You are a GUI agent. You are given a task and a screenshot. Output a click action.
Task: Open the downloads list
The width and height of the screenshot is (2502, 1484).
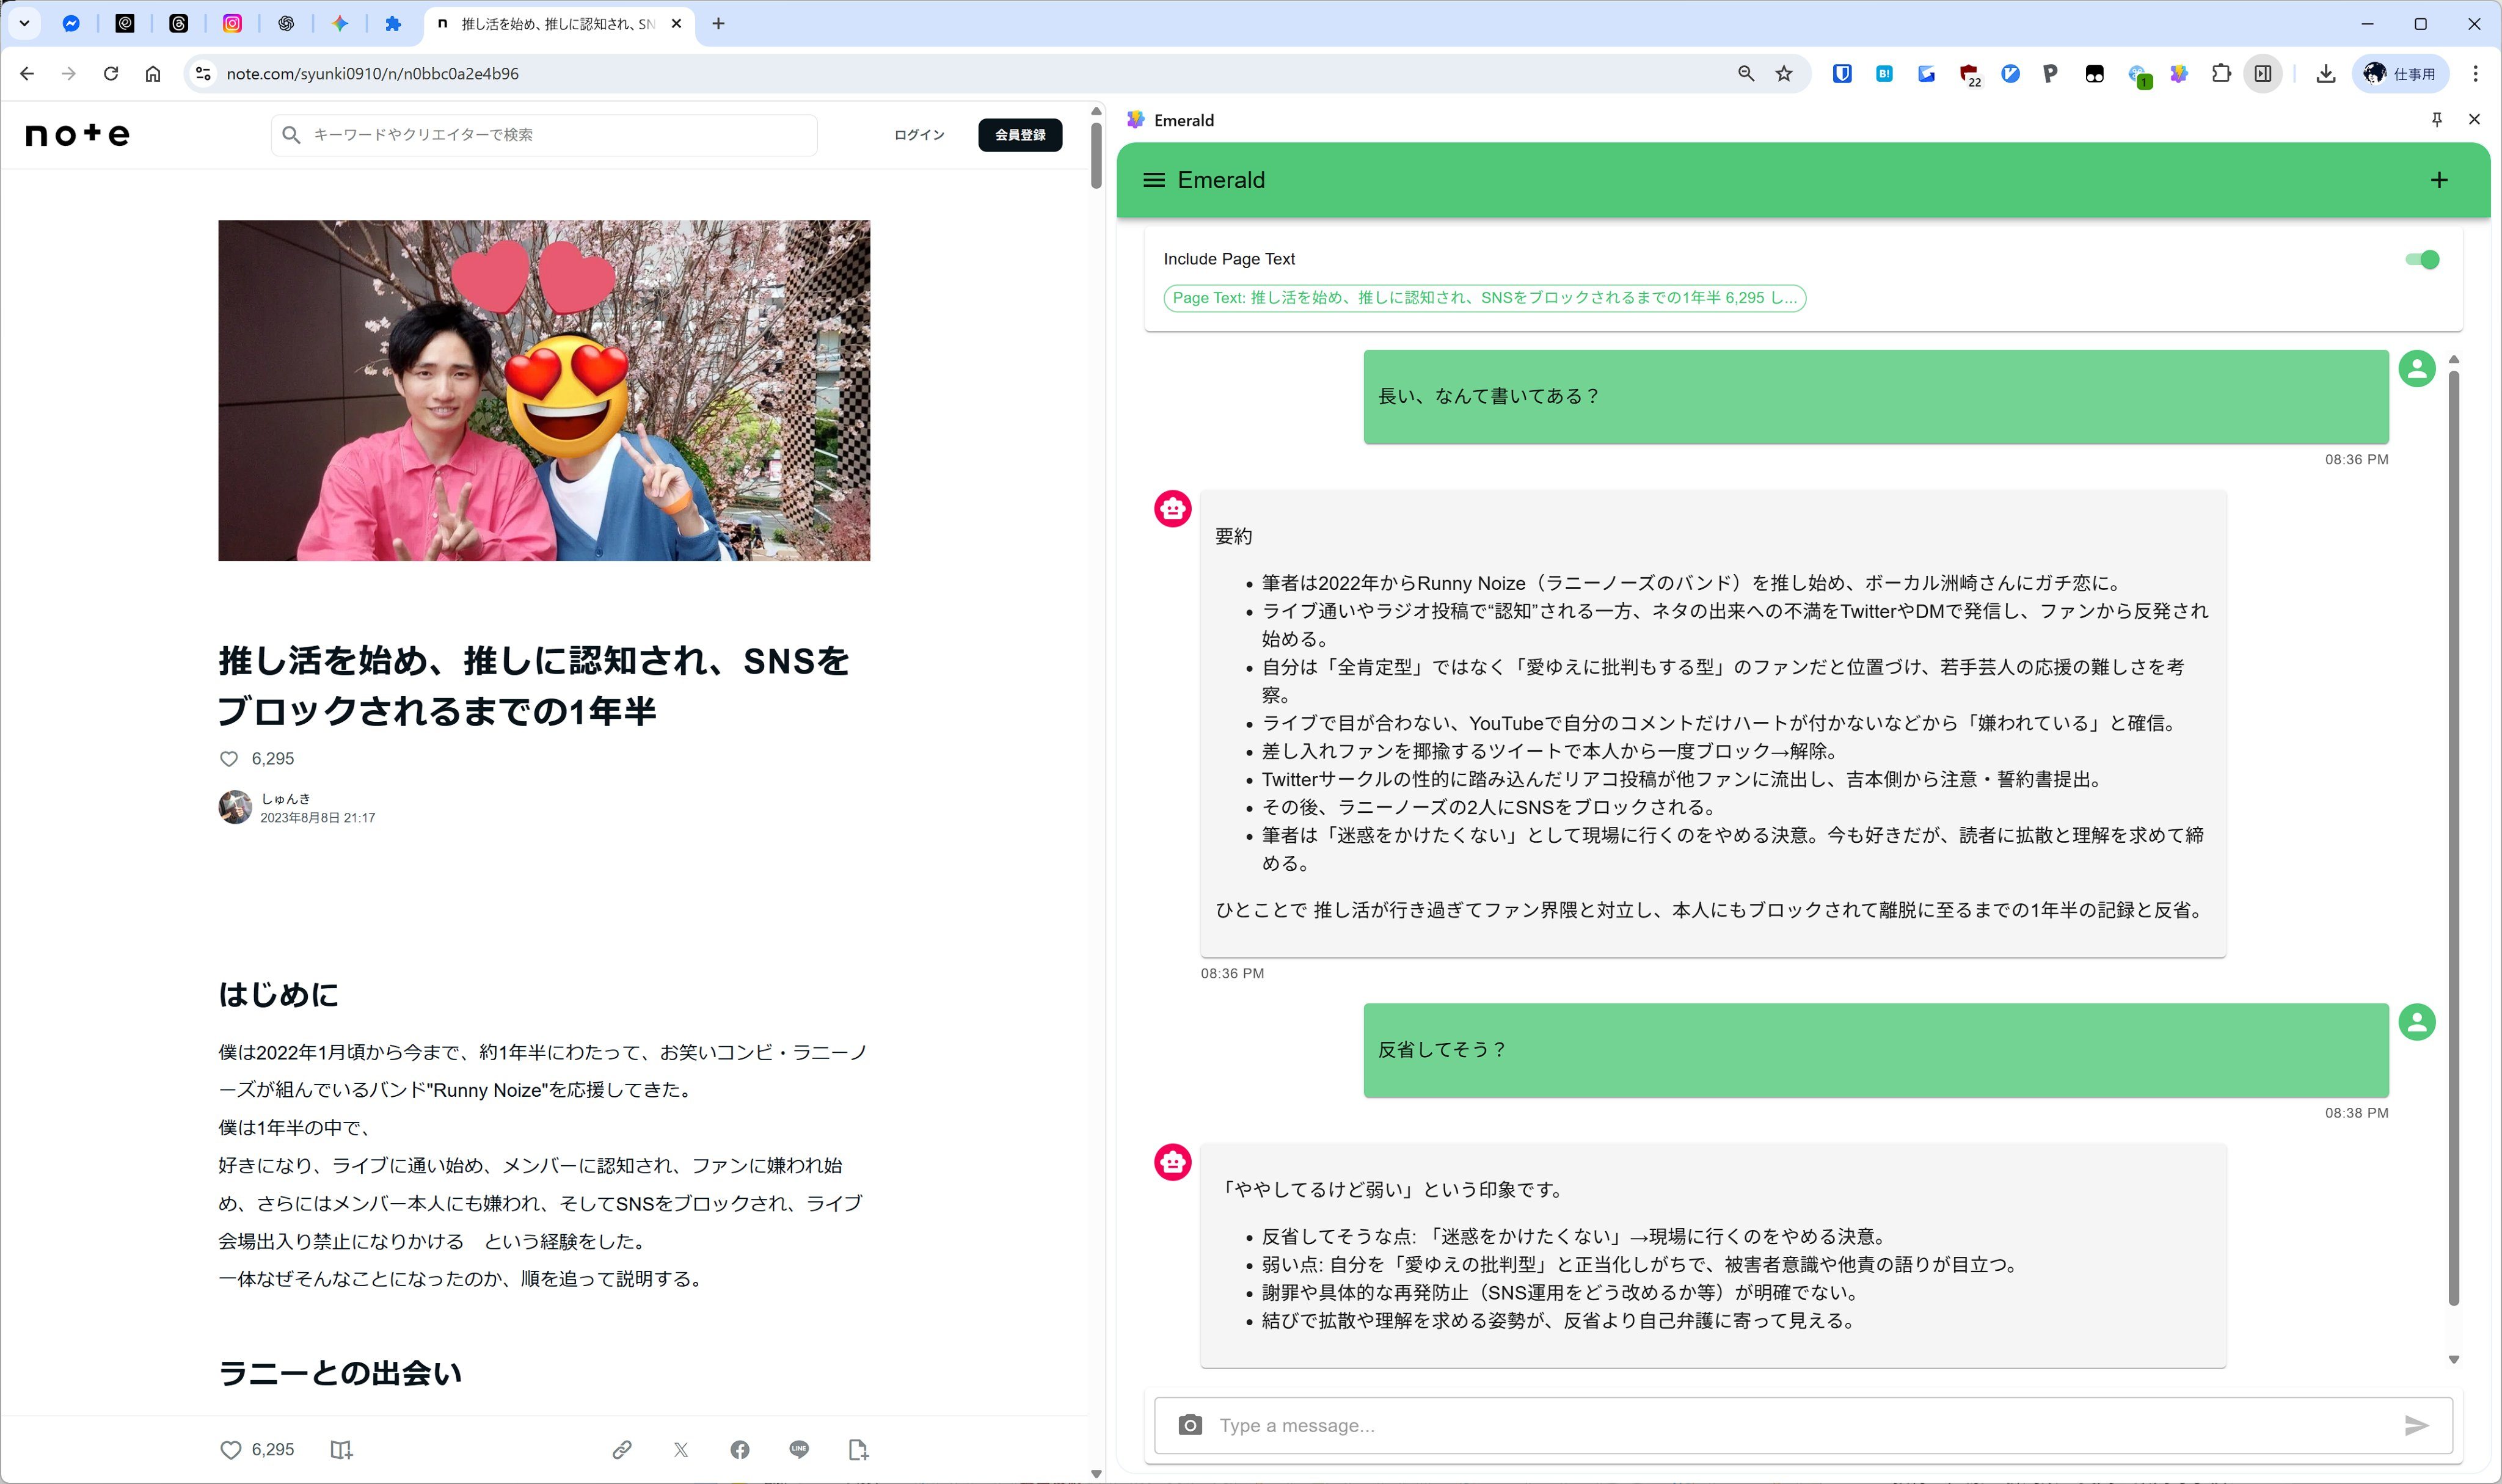click(2326, 73)
